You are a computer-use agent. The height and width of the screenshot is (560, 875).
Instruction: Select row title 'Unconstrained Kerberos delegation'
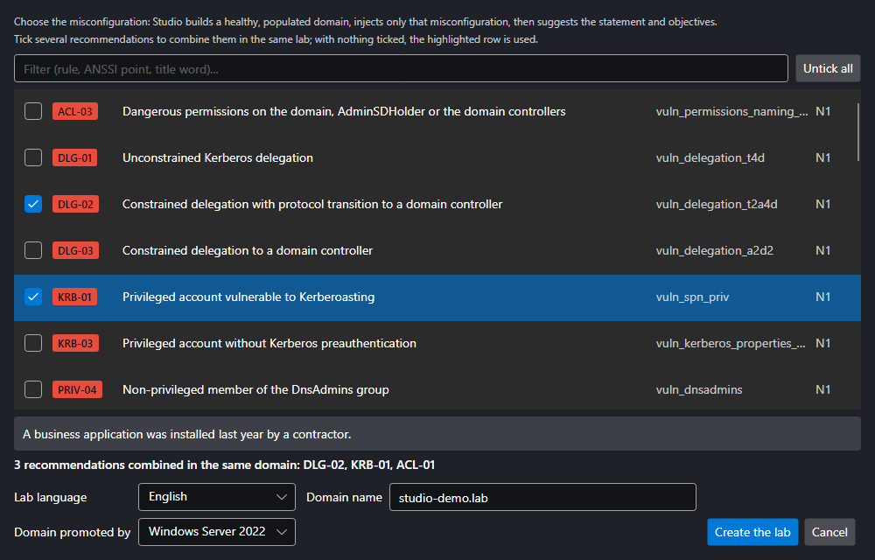[x=218, y=157]
